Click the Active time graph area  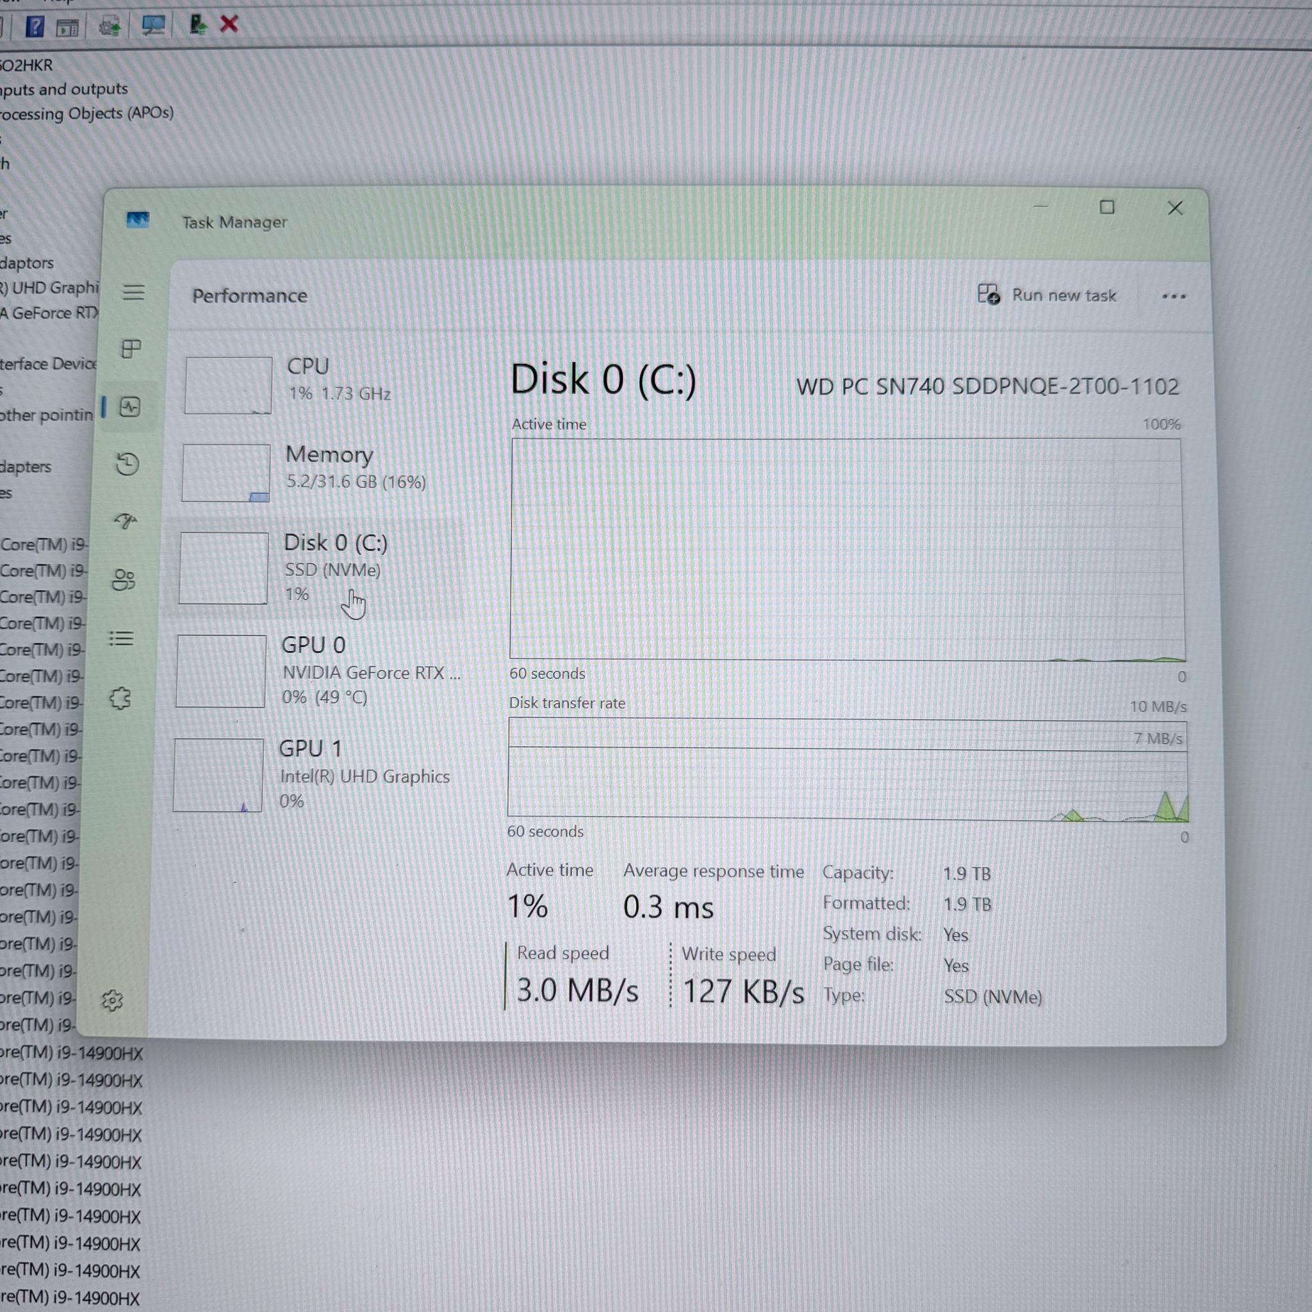click(x=848, y=549)
